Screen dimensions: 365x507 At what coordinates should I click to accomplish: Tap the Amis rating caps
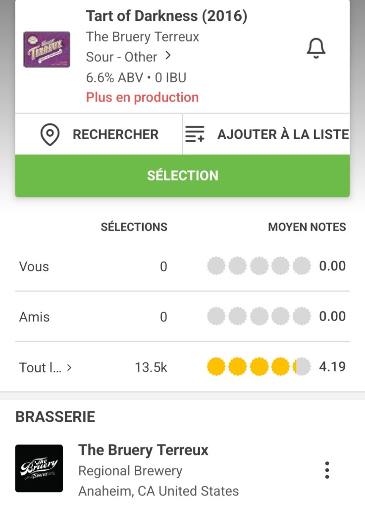pyautogui.click(x=259, y=316)
